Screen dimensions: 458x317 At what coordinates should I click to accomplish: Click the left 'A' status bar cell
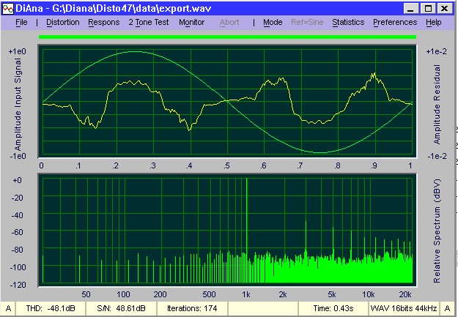click(x=8, y=308)
